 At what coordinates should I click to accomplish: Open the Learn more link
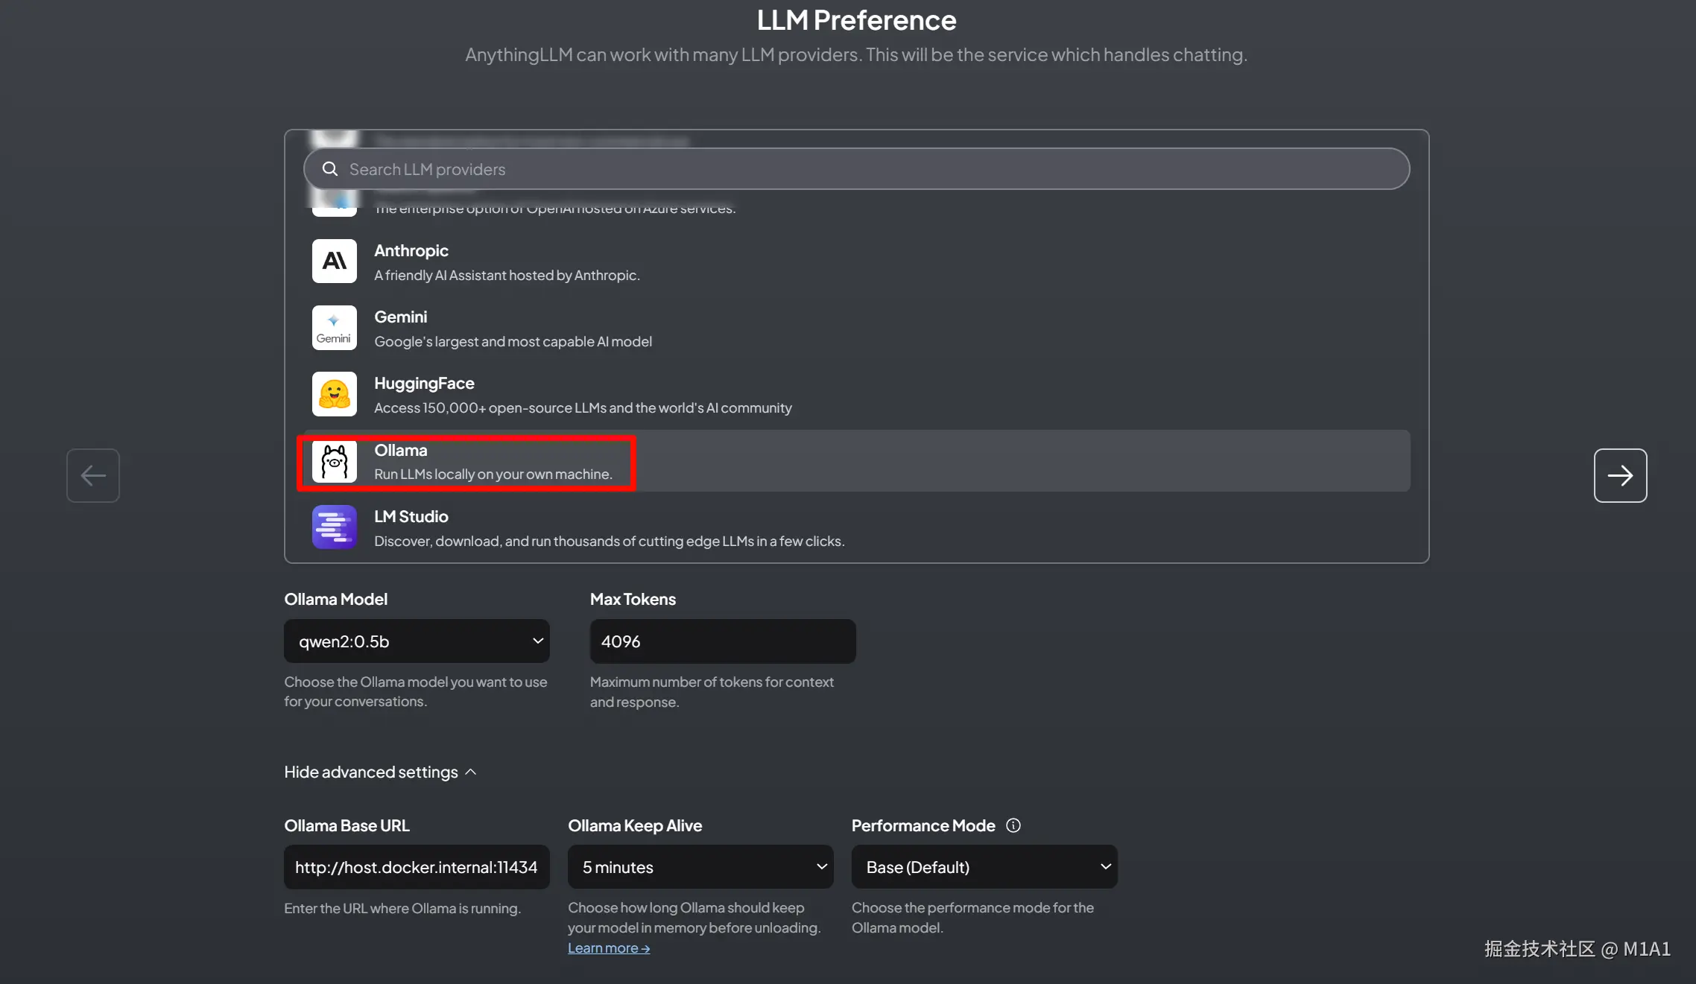point(608,948)
